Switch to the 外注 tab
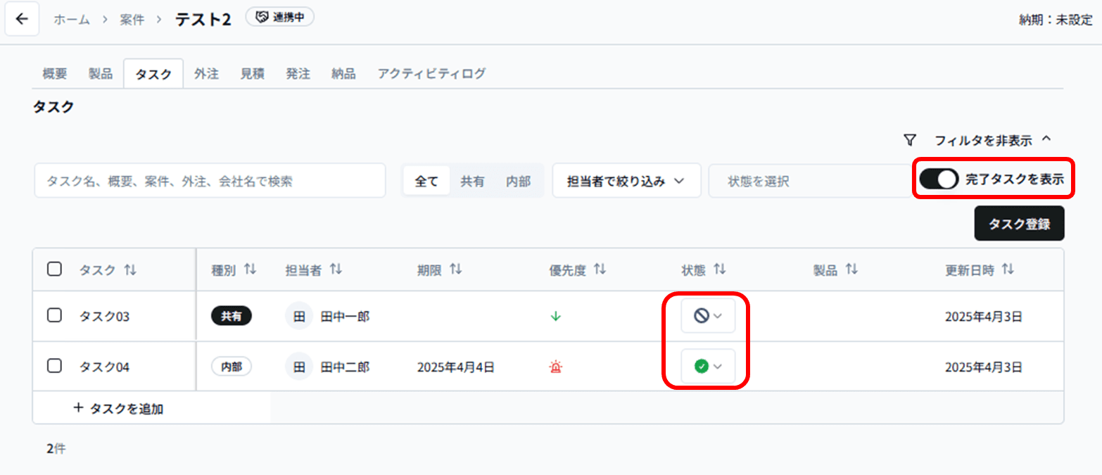 tap(206, 72)
